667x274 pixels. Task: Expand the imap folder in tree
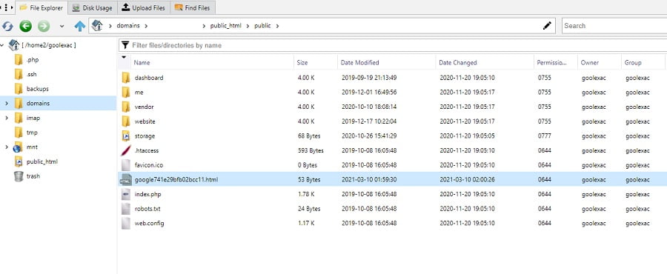coord(7,118)
